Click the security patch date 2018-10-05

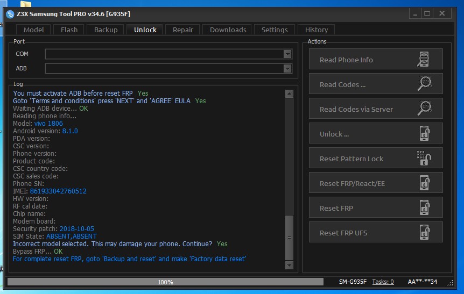tap(76, 229)
